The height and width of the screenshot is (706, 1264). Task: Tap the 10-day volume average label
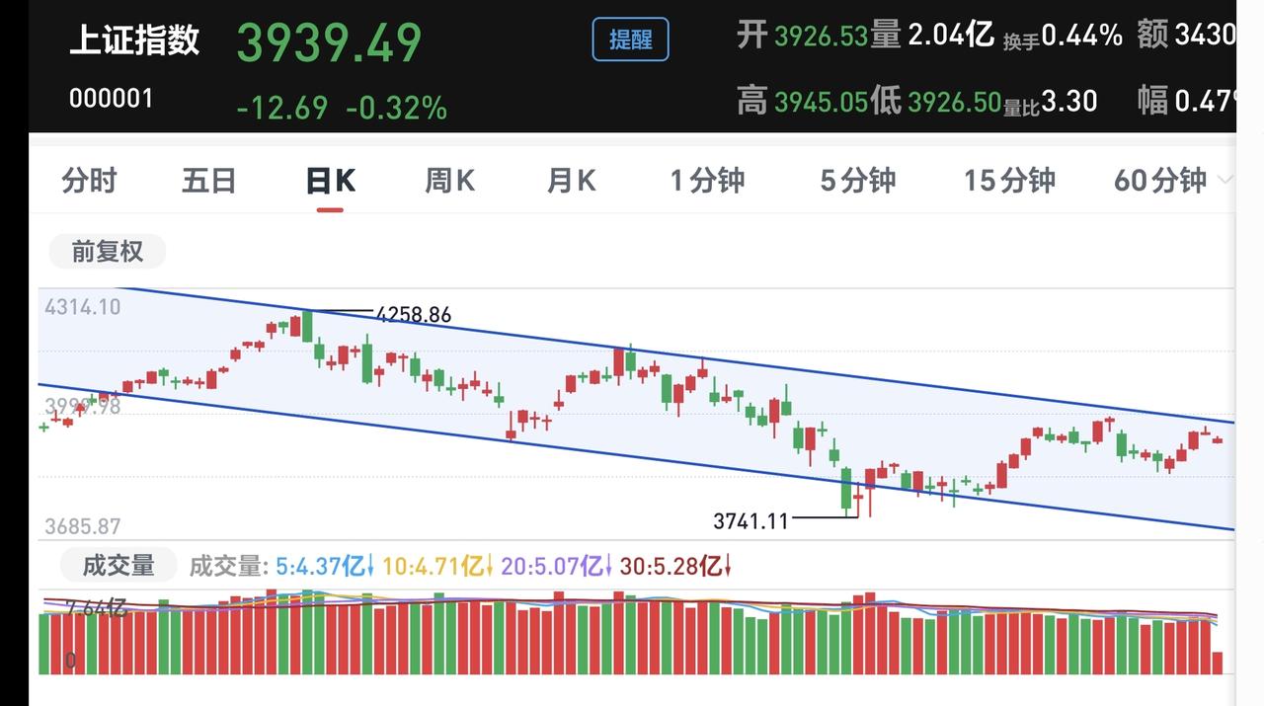(x=438, y=567)
